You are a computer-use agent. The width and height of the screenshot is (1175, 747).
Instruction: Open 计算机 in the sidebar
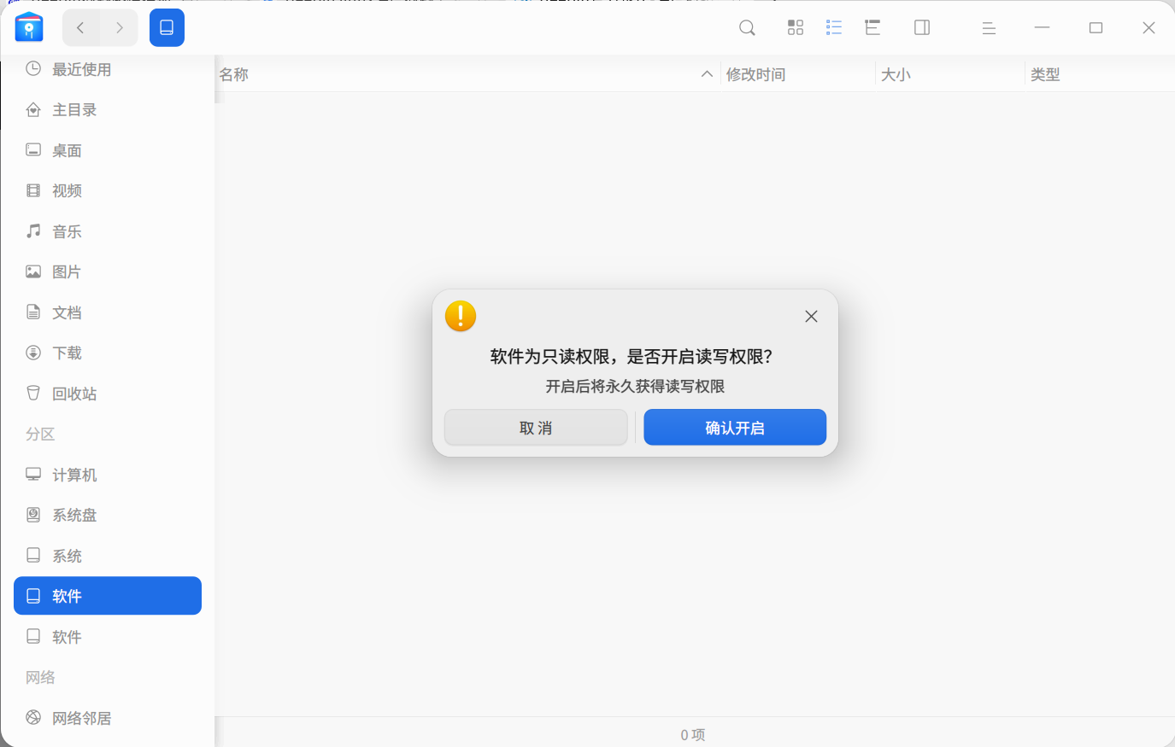108,475
